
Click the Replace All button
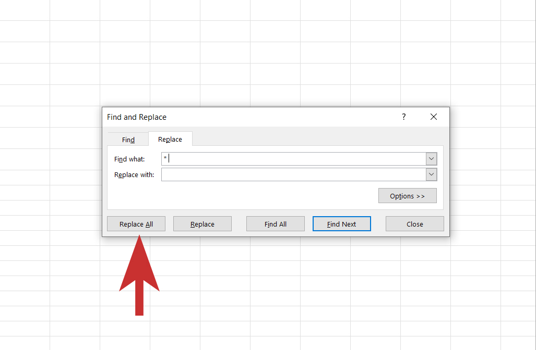(136, 224)
